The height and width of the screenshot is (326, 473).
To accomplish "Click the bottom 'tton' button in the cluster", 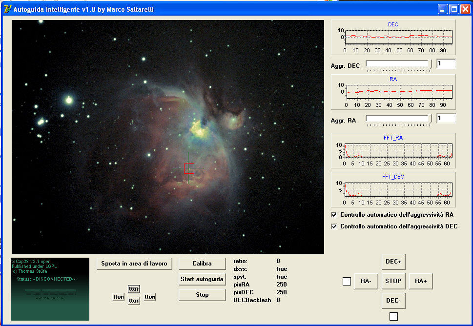I will [134, 301].
